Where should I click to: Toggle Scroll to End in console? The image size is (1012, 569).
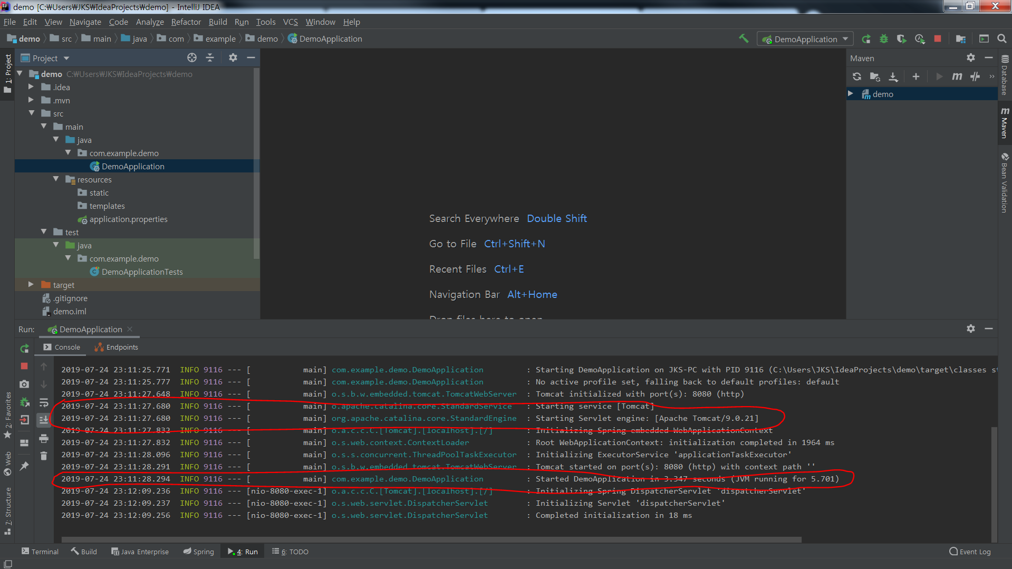[x=44, y=420]
